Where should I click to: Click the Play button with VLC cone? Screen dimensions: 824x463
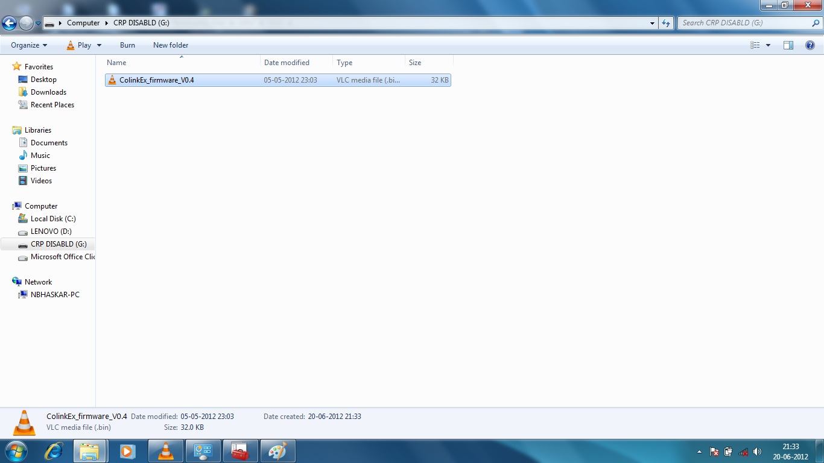(x=80, y=45)
